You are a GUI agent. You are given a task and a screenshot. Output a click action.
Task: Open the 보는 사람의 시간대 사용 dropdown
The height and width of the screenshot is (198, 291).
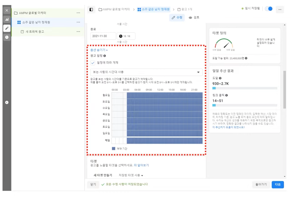coord(146,72)
